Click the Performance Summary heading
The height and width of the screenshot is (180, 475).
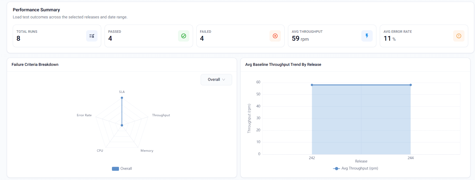[x=36, y=10]
